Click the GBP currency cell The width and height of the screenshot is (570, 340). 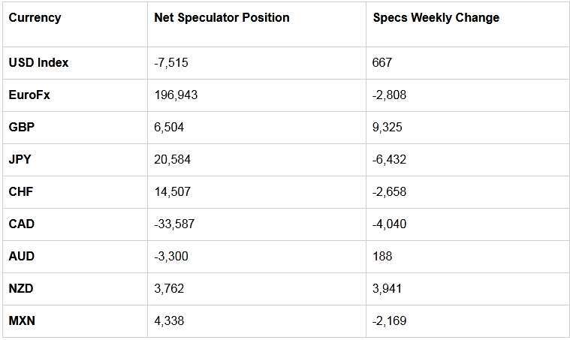(x=22, y=127)
